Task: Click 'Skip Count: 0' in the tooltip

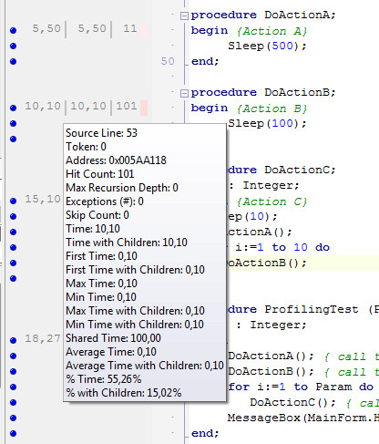Action: coord(97,215)
